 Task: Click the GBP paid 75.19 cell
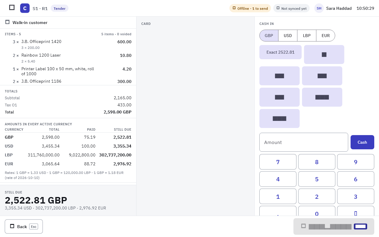click(90, 137)
